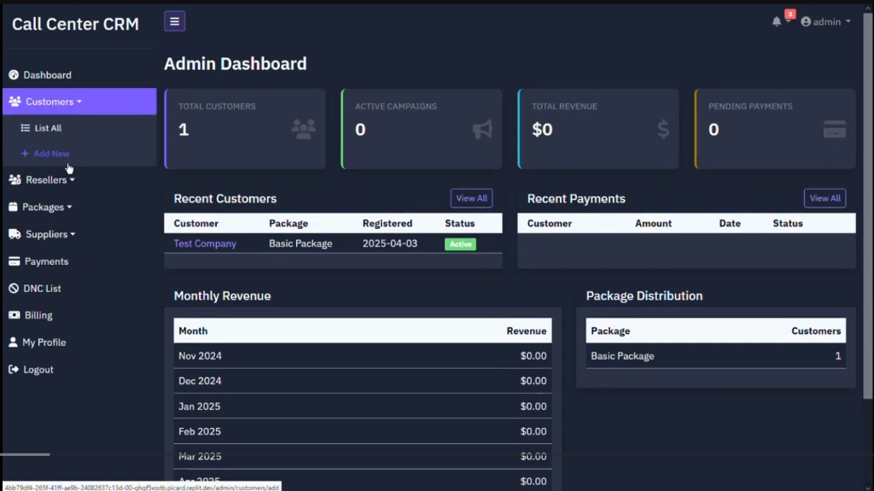Click the Logout exit icon

[x=14, y=370]
